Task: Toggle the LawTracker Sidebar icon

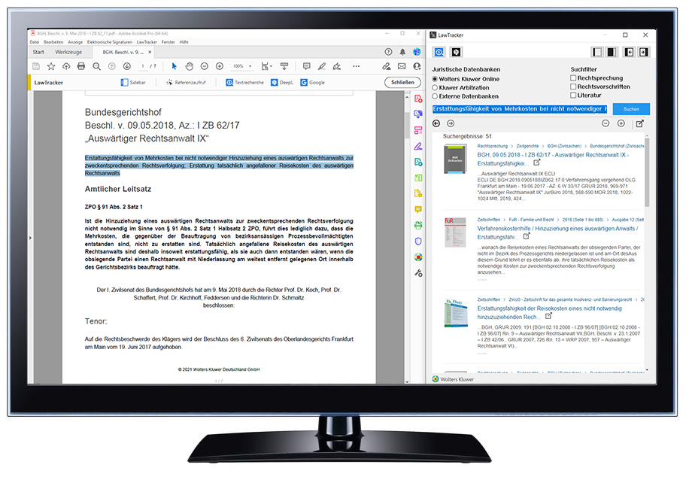Action: pyautogui.click(x=124, y=83)
